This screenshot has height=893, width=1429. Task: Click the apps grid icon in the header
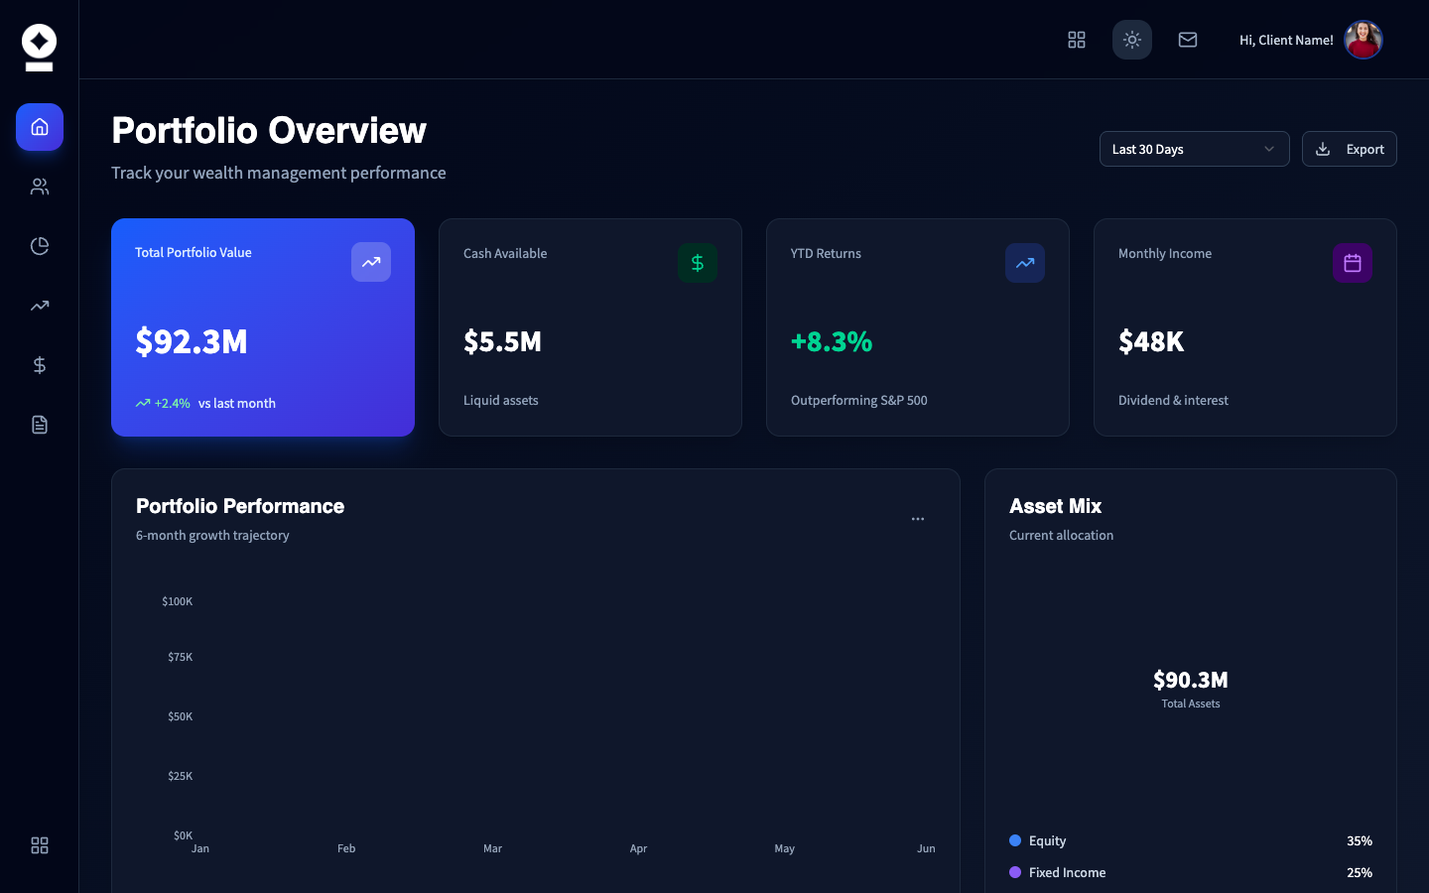(x=1077, y=40)
